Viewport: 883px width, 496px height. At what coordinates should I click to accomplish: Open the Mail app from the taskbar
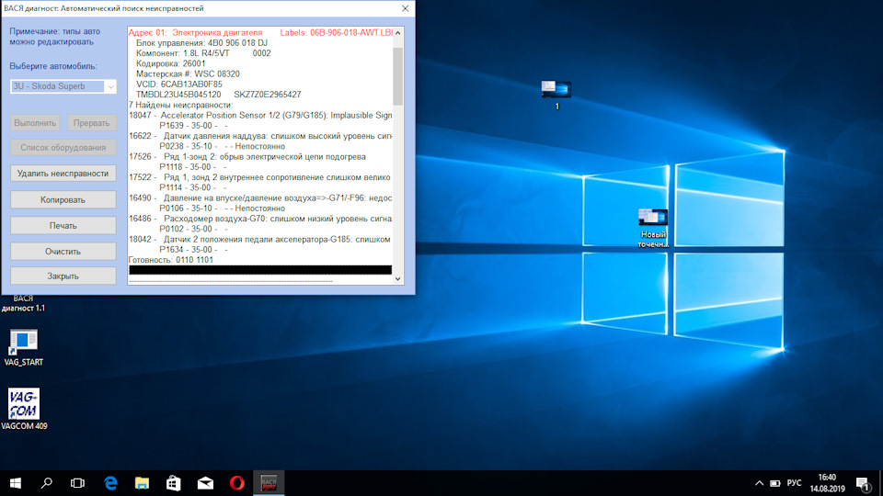pos(205,483)
